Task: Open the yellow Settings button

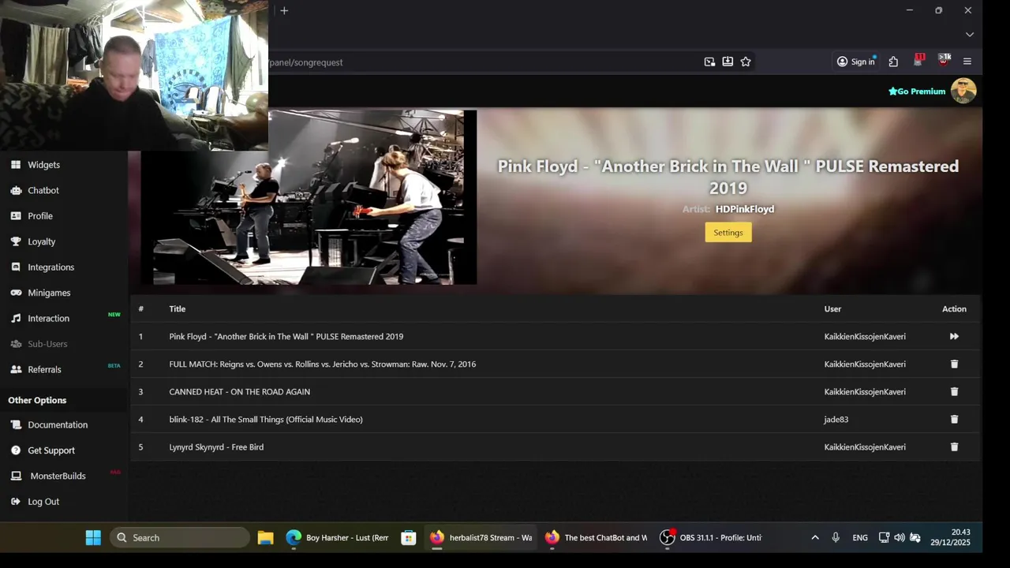Action: tap(728, 232)
